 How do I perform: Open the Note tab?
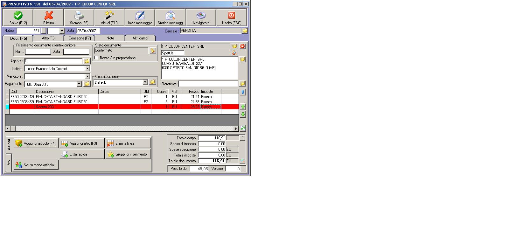[x=110, y=38]
